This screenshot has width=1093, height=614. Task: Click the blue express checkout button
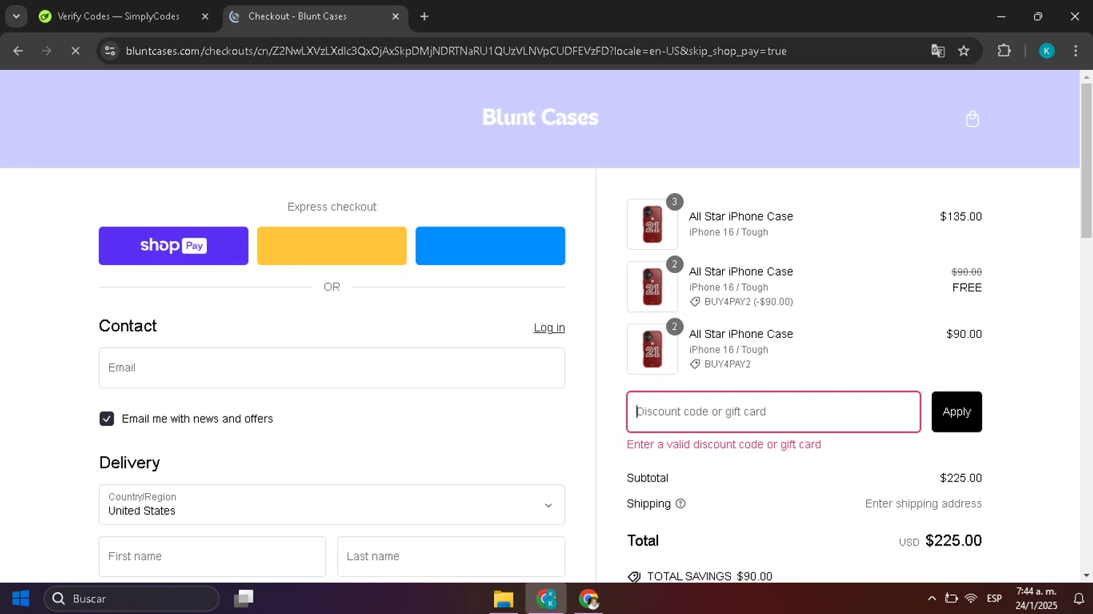click(x=490, y=245)
